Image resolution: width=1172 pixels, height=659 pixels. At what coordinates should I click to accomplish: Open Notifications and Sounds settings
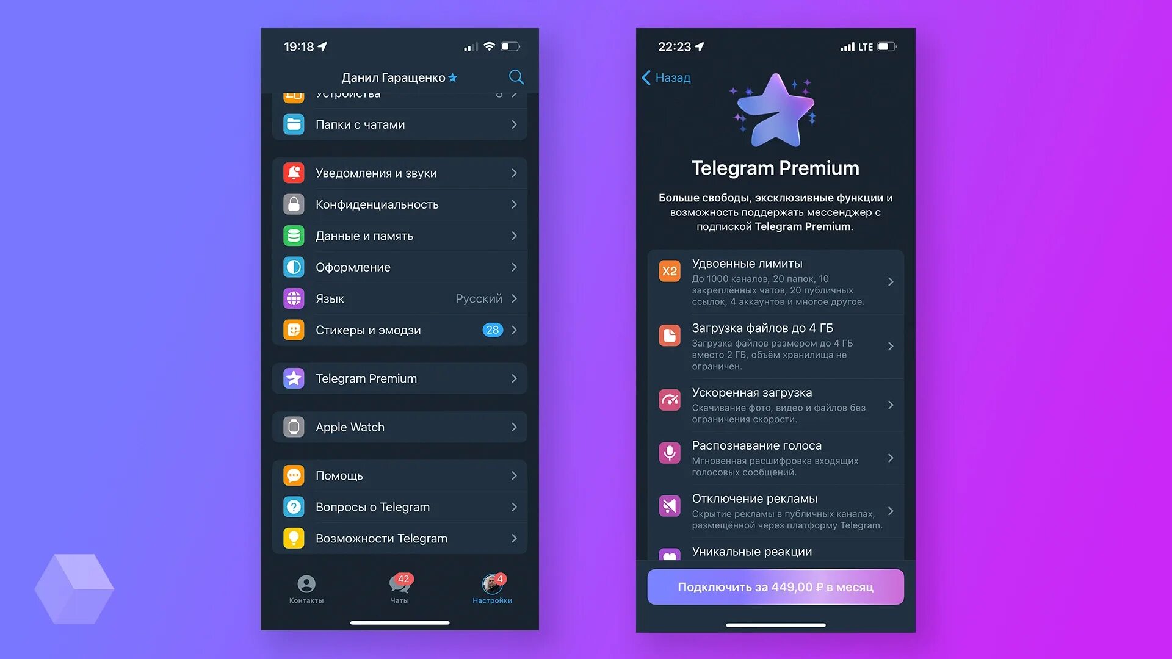[x=402, y=172]
